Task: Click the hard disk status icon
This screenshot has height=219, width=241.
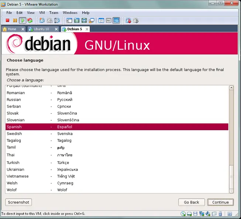Action: coord(189,214)
